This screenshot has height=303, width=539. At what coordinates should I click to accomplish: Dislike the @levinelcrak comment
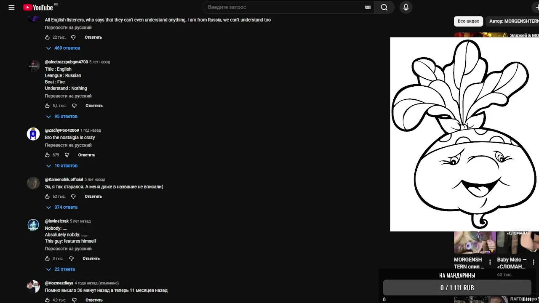71,259
